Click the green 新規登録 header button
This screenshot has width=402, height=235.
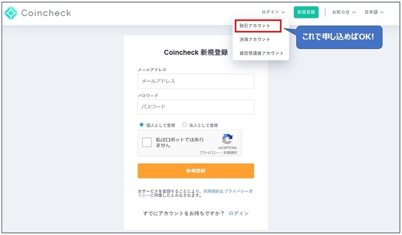[306, 12]
